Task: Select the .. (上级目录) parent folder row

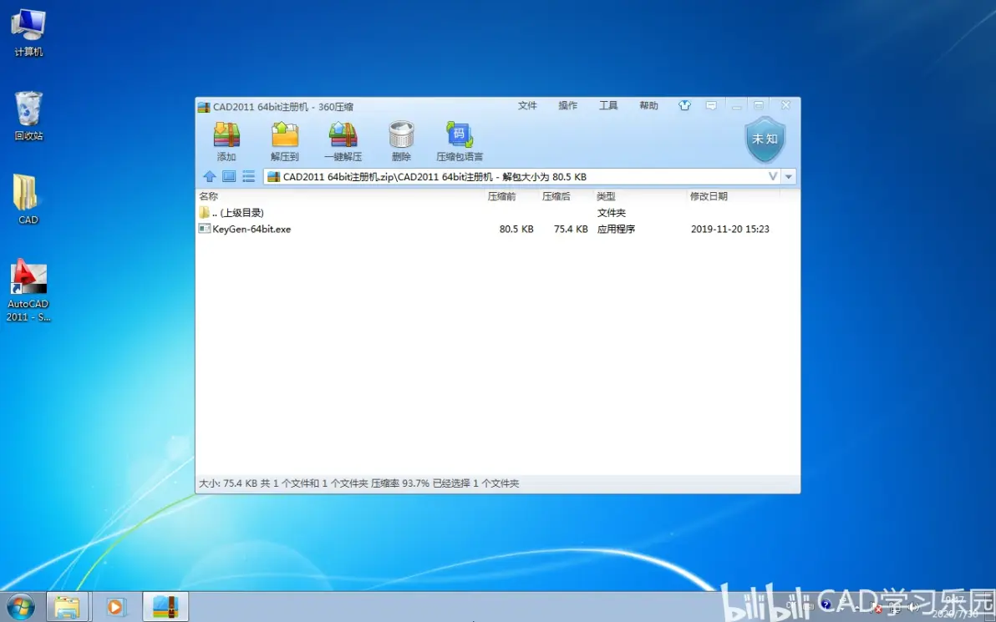Action: pyautogui.click(x=497, y=213)
